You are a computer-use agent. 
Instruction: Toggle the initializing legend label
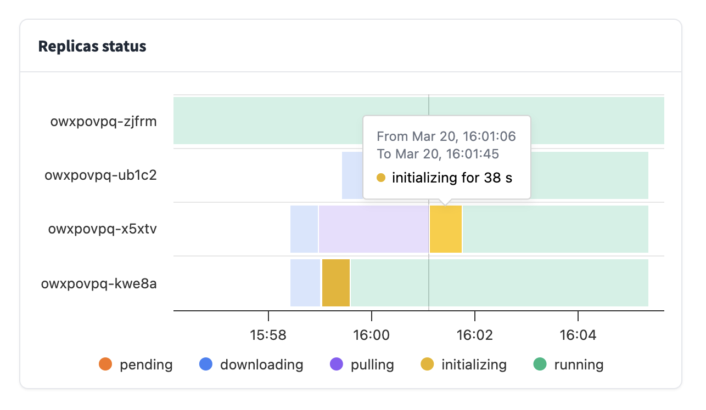coord(474,365)
